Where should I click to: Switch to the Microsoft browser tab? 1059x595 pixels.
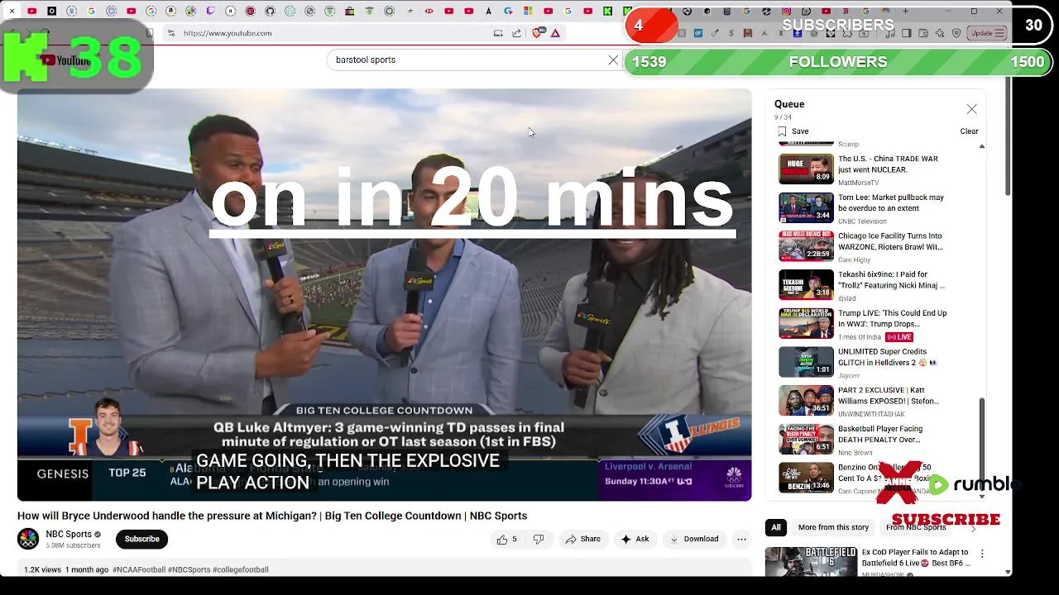click(x=528, y=12)
